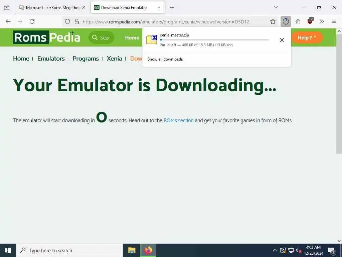Viewport: 342px width, 257px height.
Task: Open the uBlock Origin extension icon
Action: coord(310,21)
